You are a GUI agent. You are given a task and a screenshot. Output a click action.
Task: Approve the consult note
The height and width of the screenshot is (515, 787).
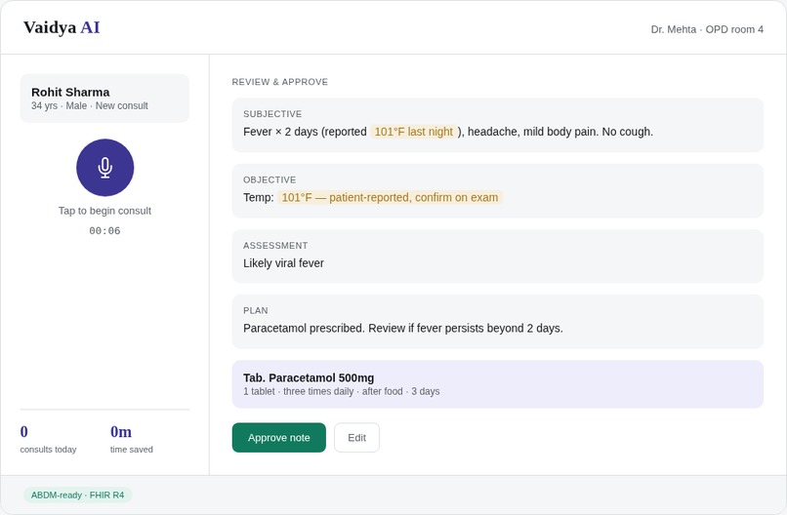tap(278, 438)
